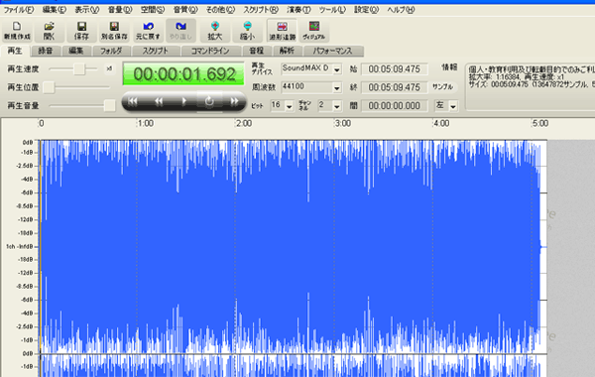Click the 再生音量 volume slider handle
Viewport: 595px width, 377px height.
[110, 105]
